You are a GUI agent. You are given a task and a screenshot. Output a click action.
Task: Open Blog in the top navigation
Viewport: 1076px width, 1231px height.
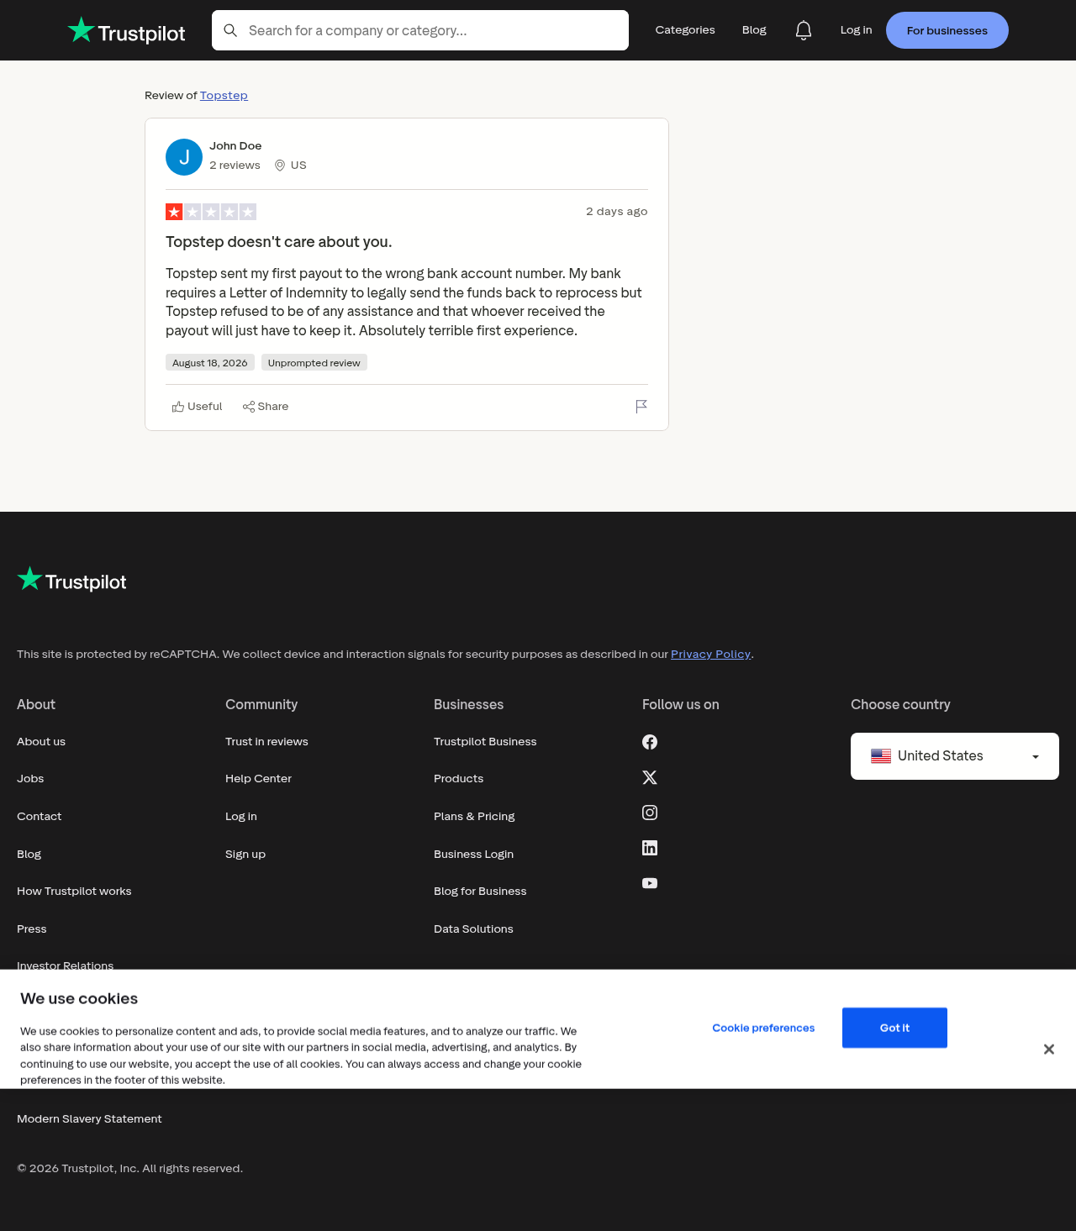(x=754, y=30)
